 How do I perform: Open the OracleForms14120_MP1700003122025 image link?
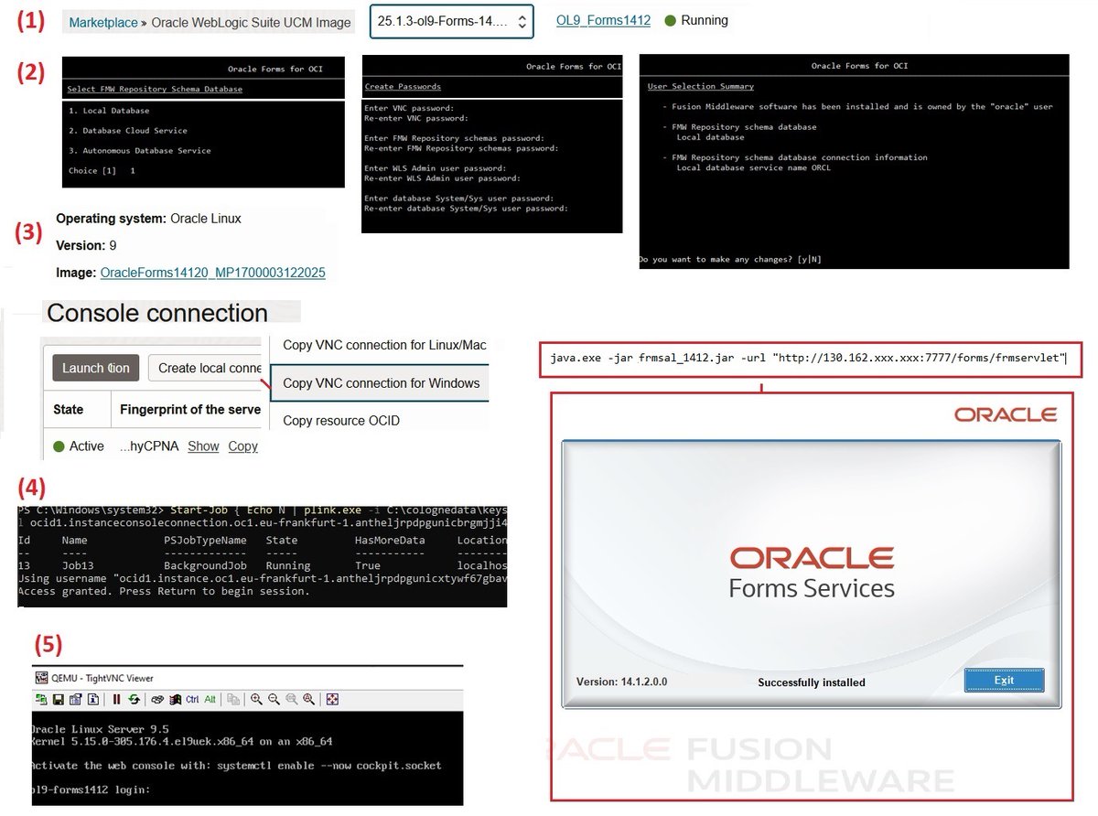coord(212,273)
